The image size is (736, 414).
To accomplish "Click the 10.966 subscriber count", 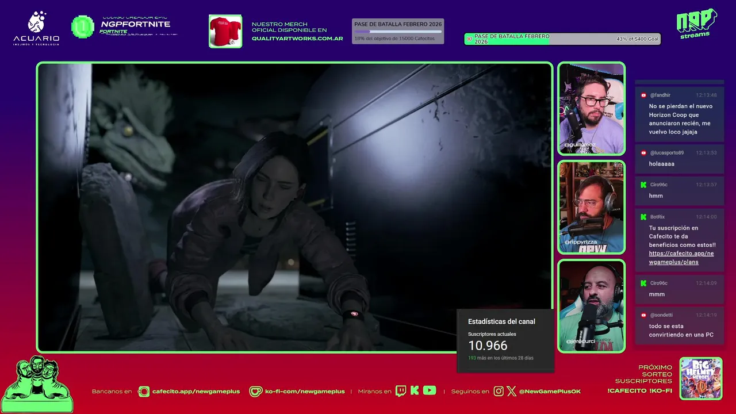I will tap(488, 346).
